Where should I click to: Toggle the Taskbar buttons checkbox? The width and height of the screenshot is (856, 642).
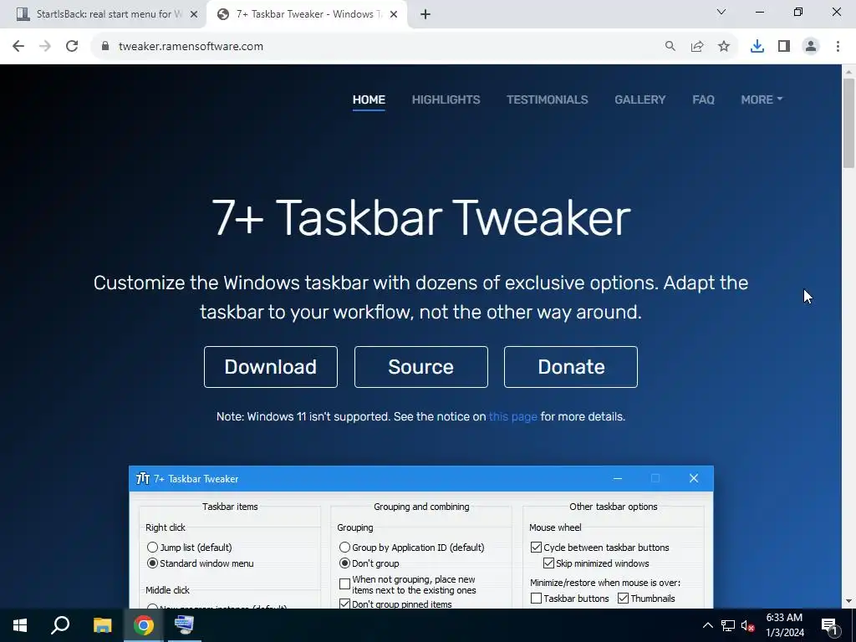(536, 599)
